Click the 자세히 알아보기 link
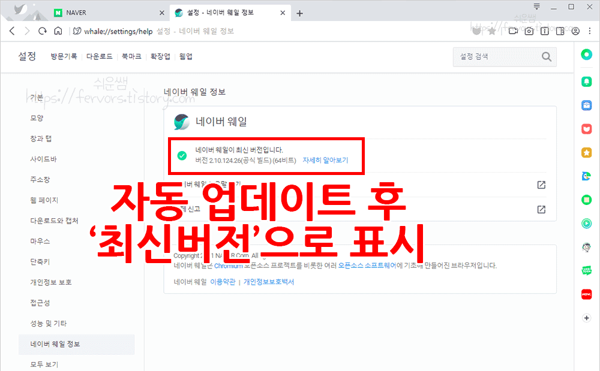The image size is (600, 371). 326,160
